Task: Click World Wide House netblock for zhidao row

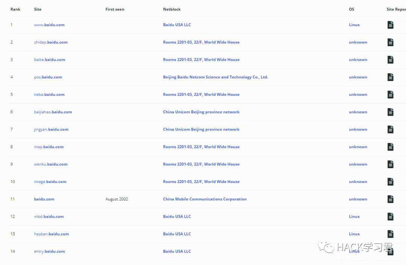Action: pos(201,42)
